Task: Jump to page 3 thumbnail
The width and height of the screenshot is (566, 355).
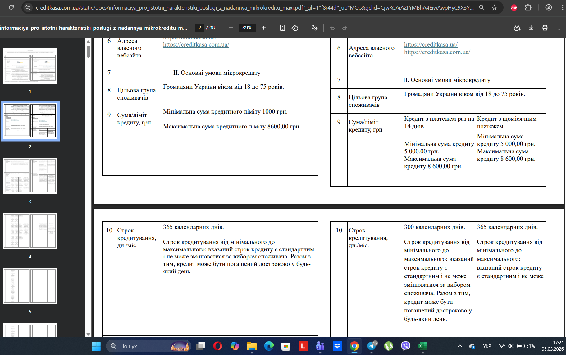Action: (30, 176)
